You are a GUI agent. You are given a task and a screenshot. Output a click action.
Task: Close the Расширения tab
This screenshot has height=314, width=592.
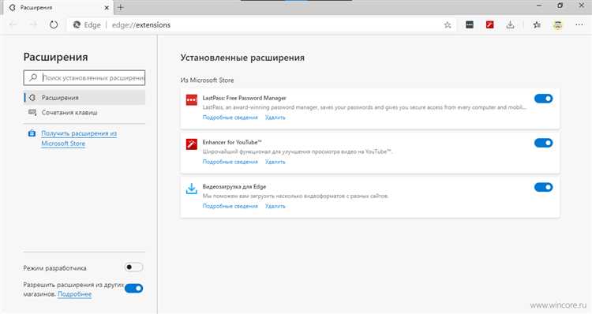click(107, 8)
